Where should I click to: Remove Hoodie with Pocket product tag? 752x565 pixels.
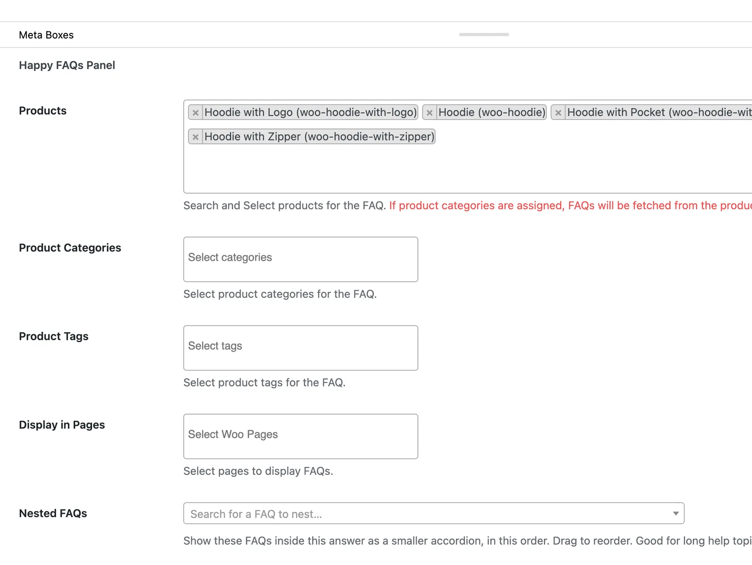click(558, 112)
